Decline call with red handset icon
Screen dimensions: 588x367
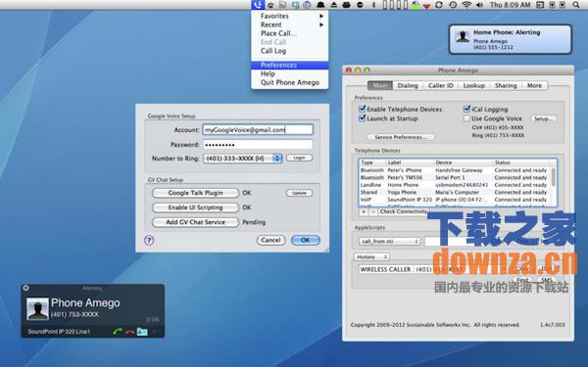(x=129, y=332)
